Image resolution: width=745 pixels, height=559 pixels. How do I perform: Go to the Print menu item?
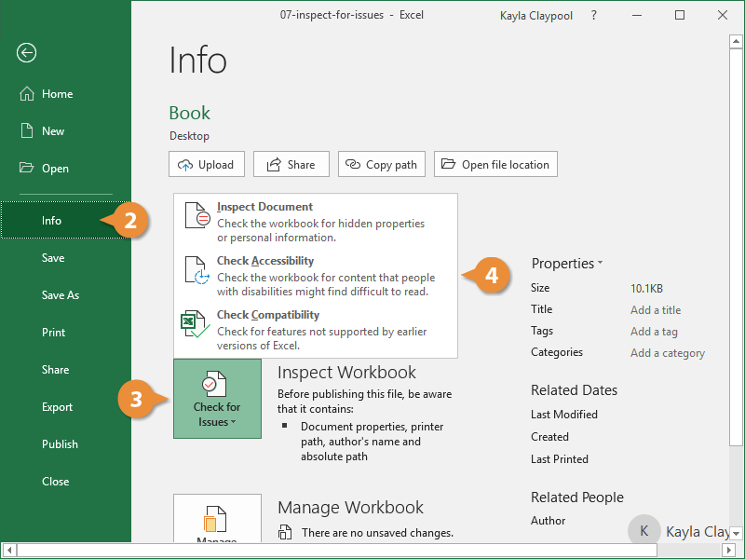54,333
